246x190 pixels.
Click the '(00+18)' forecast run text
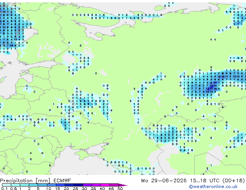tap(234, 181)
